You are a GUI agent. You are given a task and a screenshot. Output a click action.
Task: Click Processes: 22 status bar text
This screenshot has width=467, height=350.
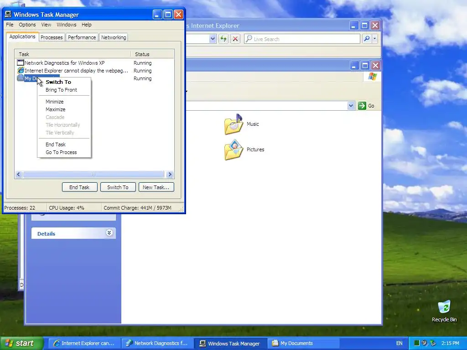[20, 208]
